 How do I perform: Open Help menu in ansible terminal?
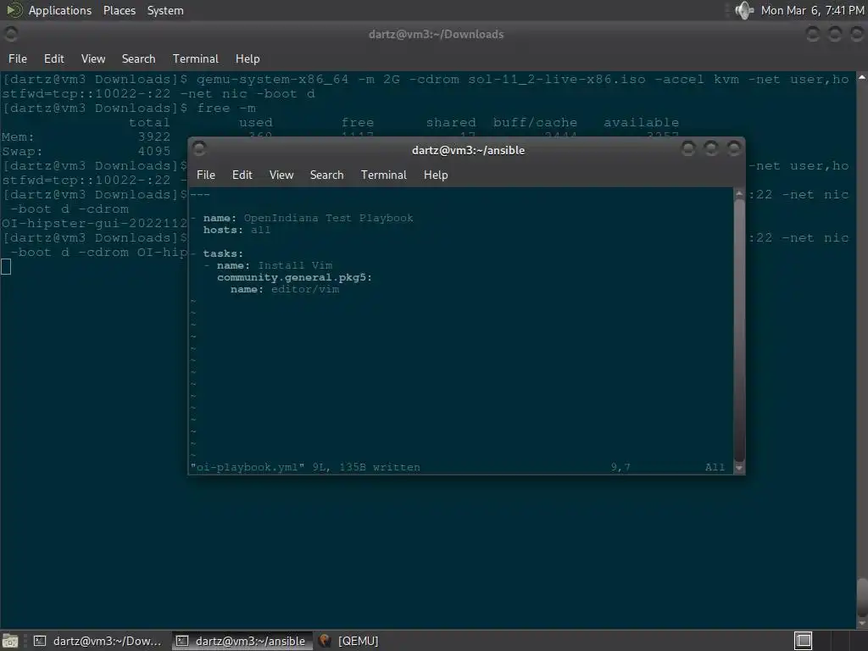[x=436, y=175]
